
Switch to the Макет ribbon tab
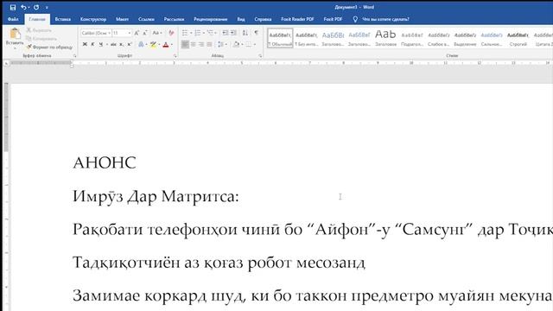pyautogui.click(x=122, y=19)
